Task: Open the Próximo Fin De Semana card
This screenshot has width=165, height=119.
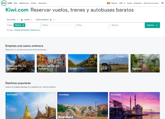Action: tap(20, 63)
